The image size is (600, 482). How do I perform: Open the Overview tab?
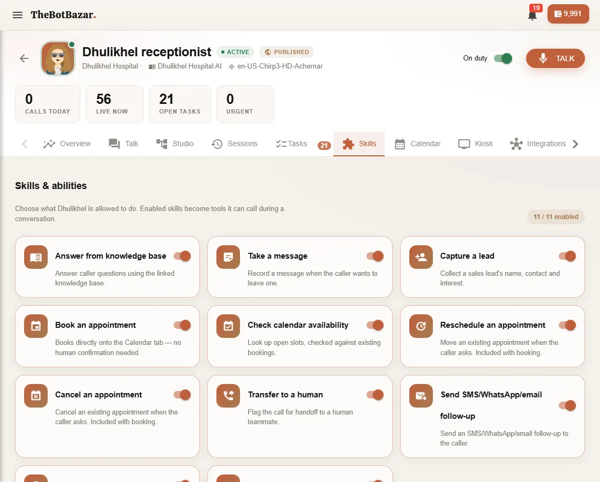67,144
